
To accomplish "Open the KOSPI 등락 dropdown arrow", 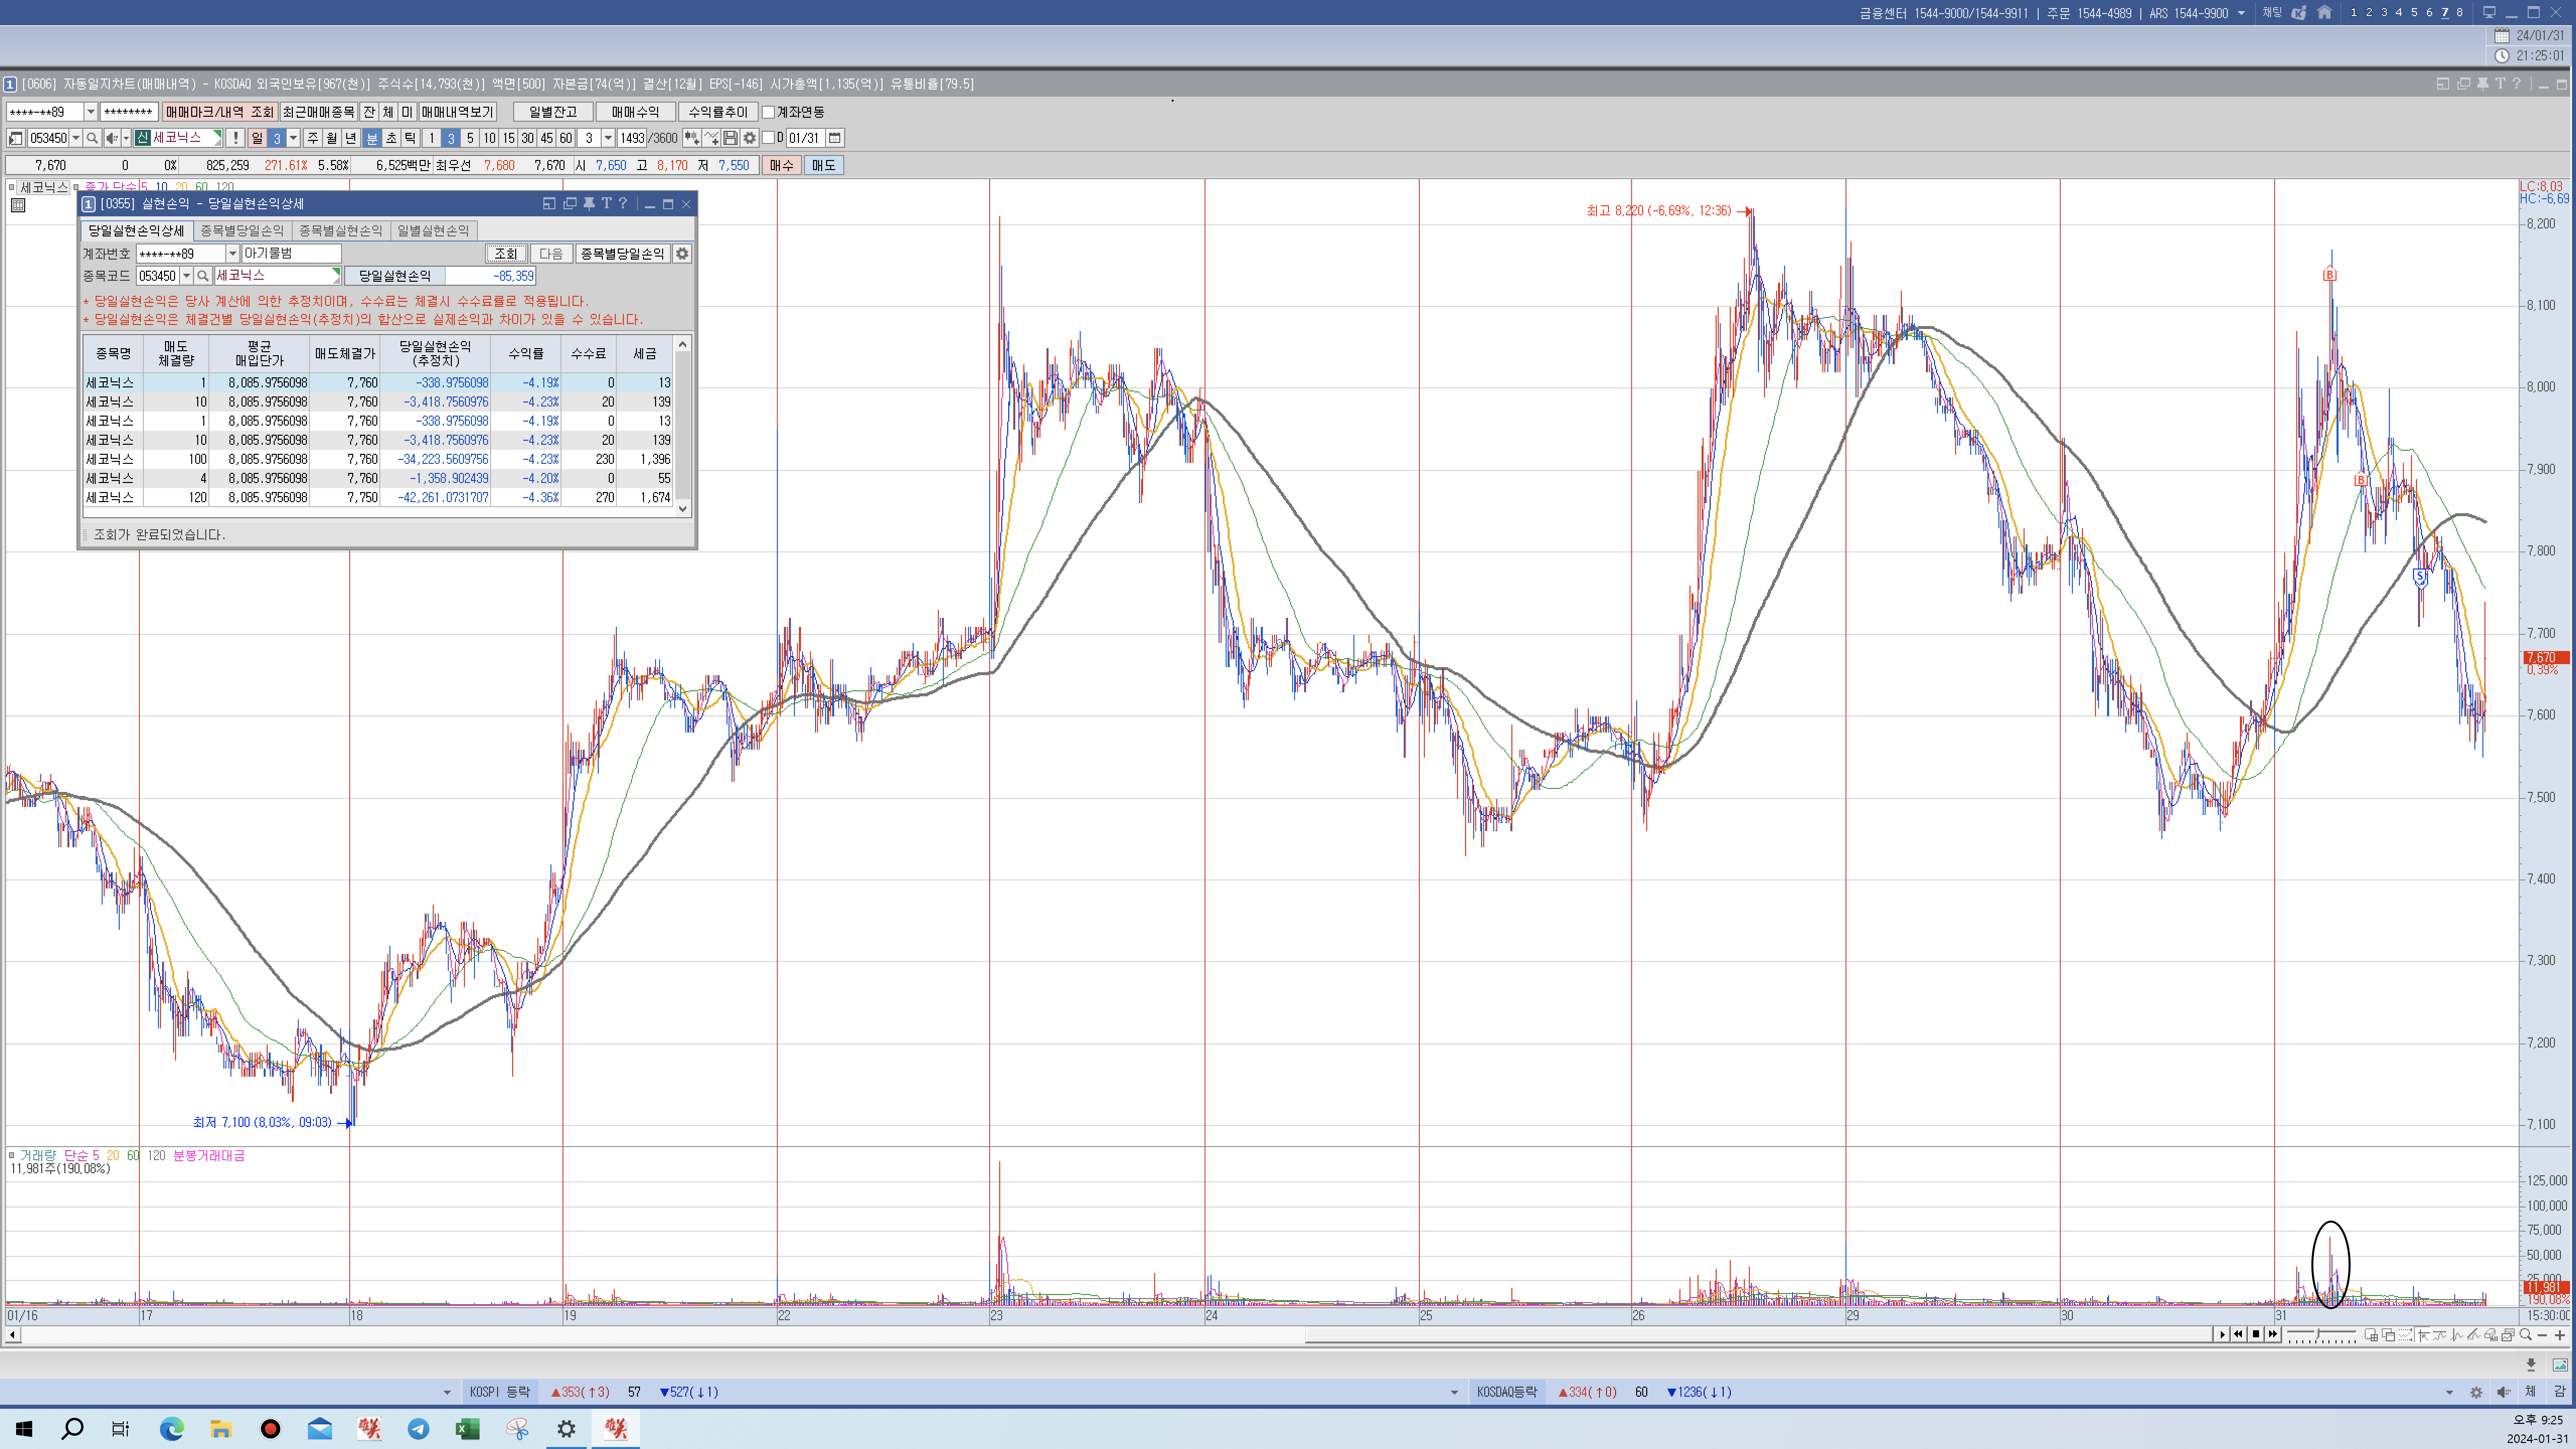I will point(447,1392).
